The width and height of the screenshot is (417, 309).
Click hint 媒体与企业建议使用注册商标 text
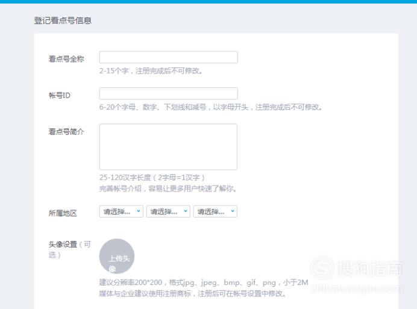193,293
